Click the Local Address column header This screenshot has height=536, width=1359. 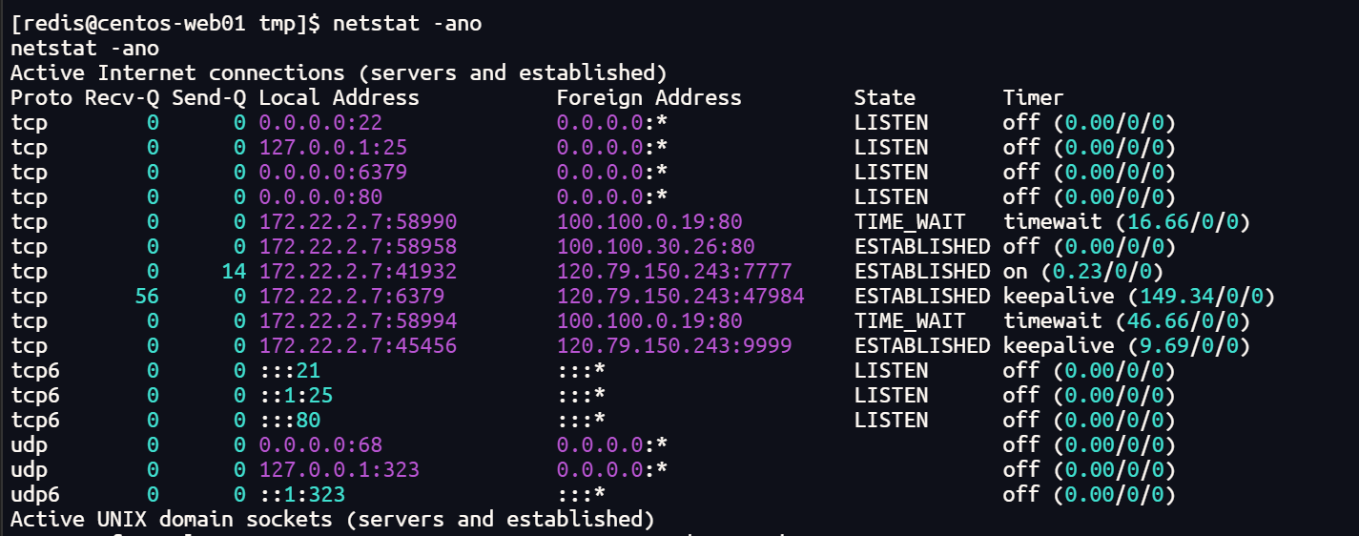point(339,97)
